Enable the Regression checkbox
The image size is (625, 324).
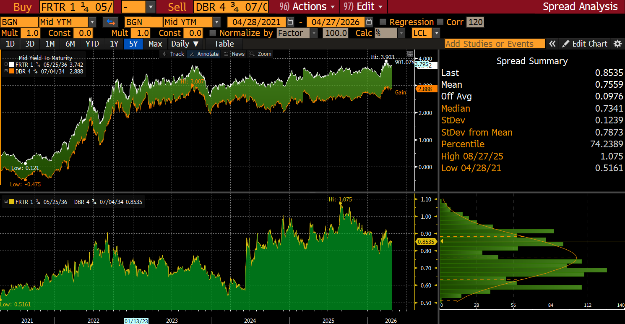click(383, 22)
